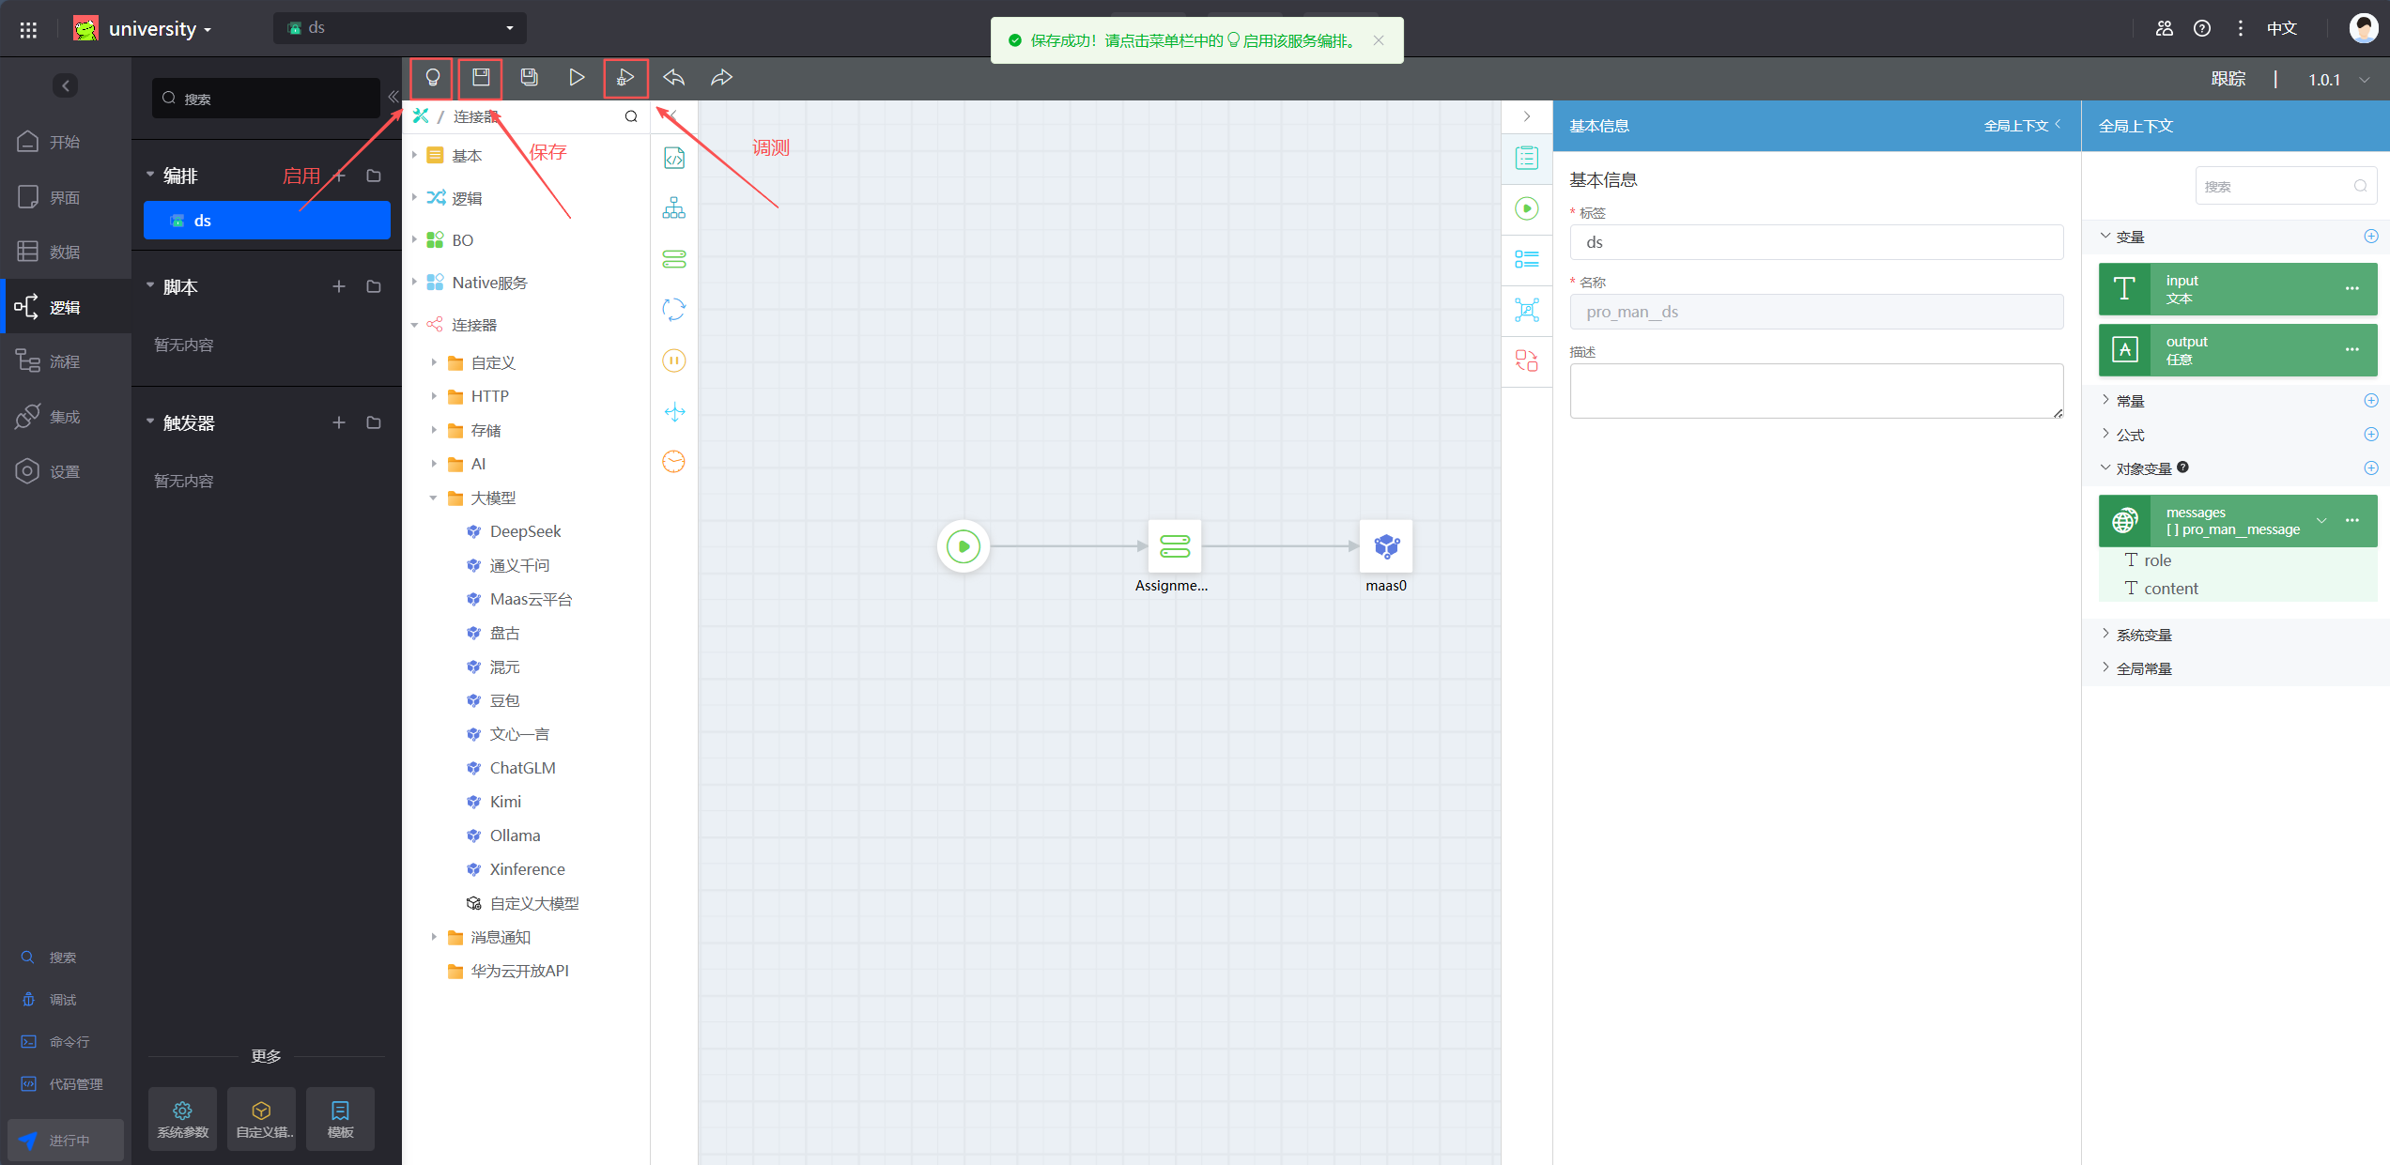Screen dimensions: 2390x1165
Task: Select the maas0 node on canvas
Action: click(x=1385, y=546)
